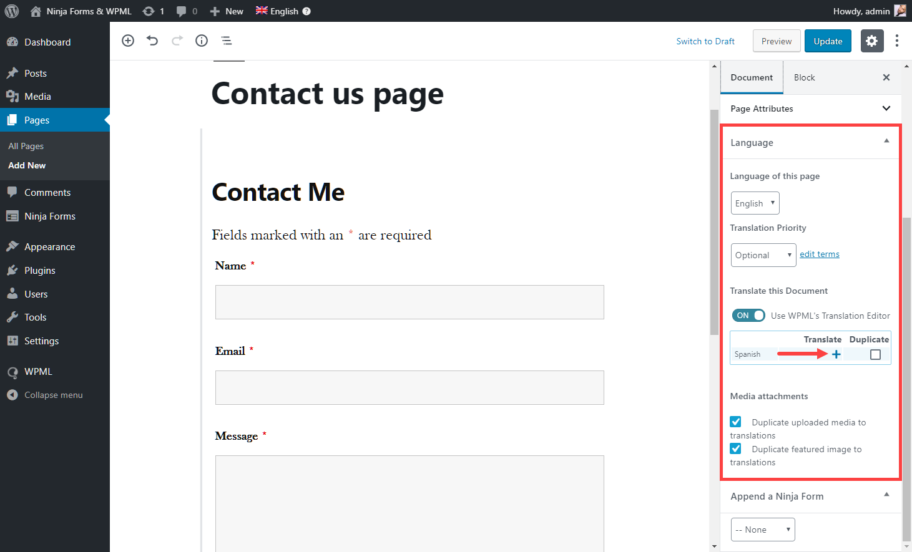Click the Update button
Viewport: 912px width, 552px height.
coord(828,41)
